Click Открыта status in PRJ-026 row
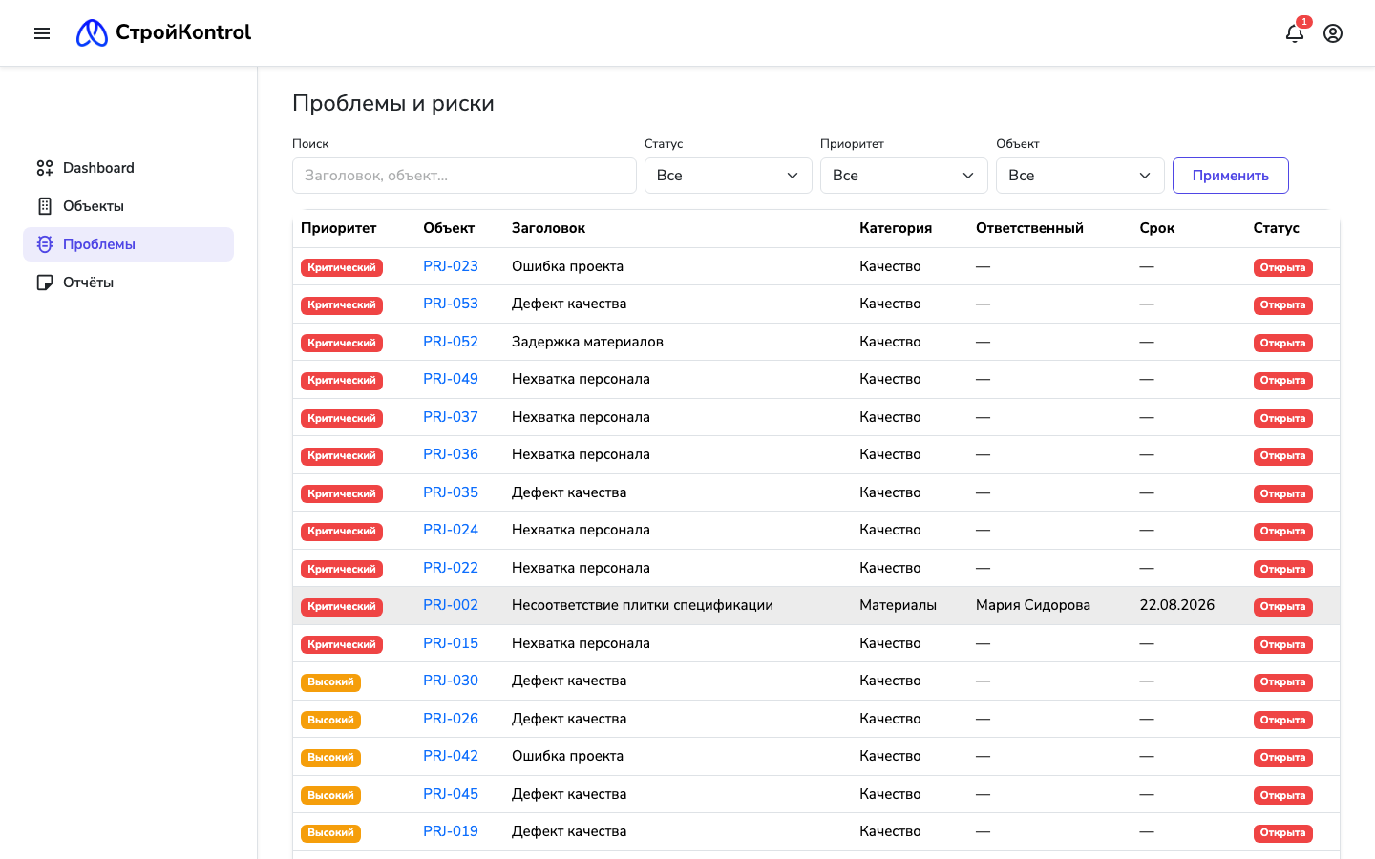1375x859 pixels. point(1282,720)
